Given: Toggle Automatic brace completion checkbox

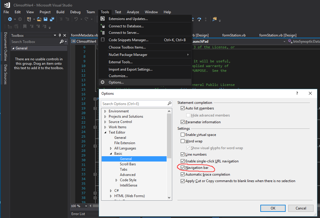Looking at the screenshot, I should (x=183, y=174).
